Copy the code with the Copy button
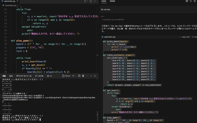197x123 pixels. pyautogui.click(x=194, y=37)
